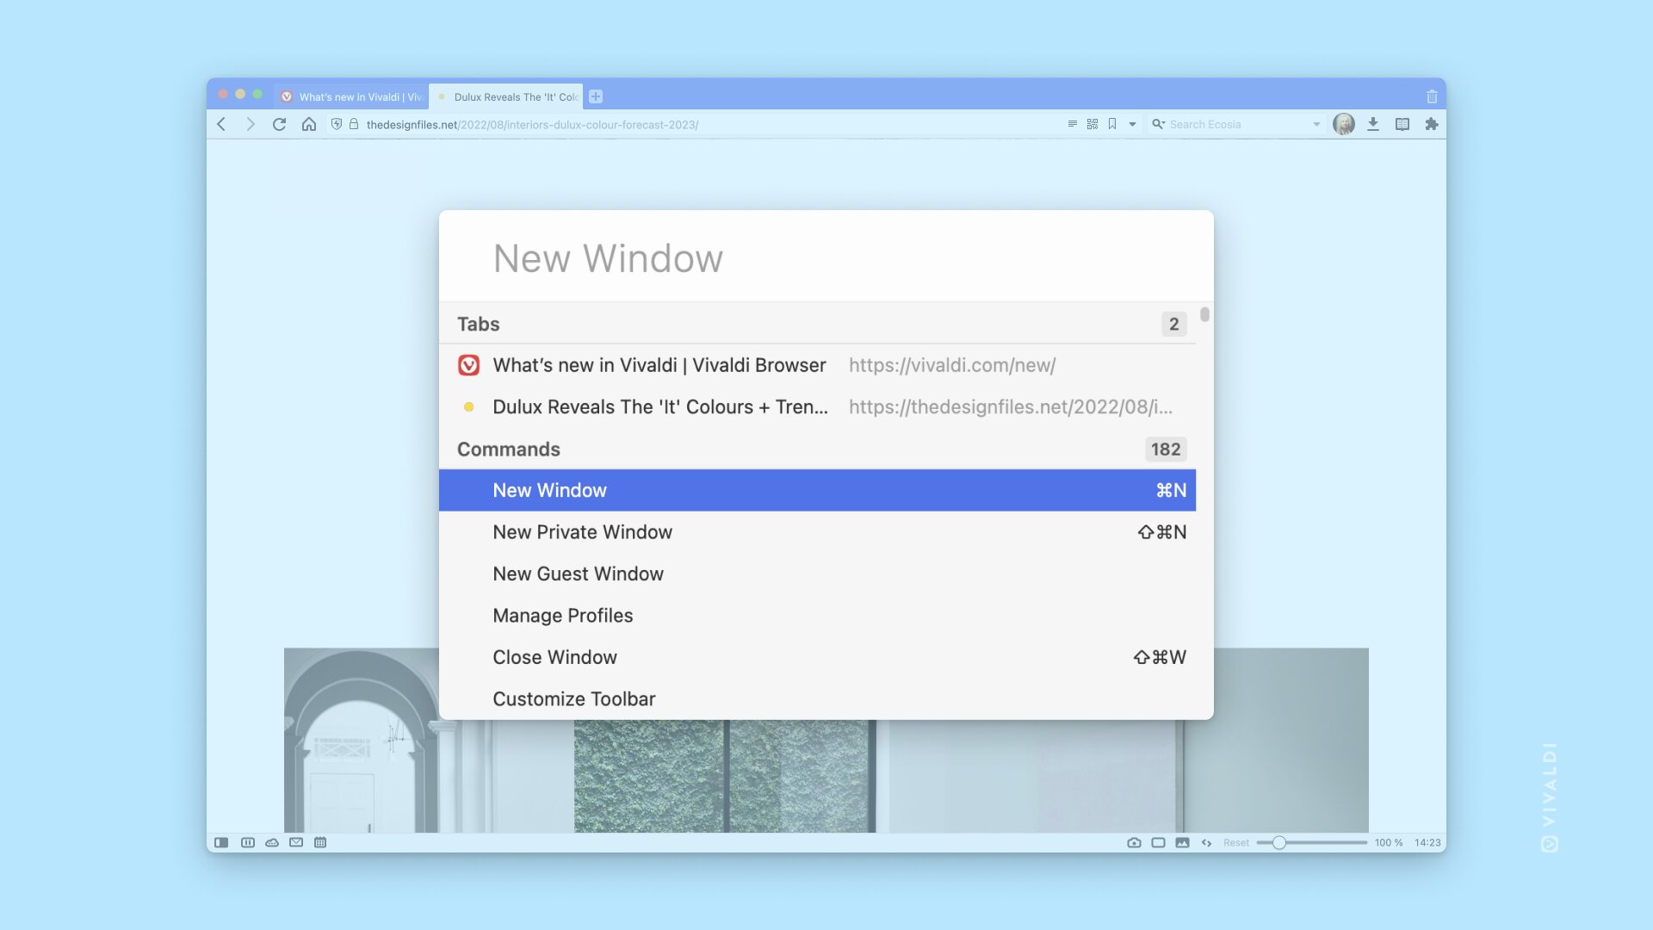
Task: Open the Extensions puzzle icon
Action: pos(1432,124)
